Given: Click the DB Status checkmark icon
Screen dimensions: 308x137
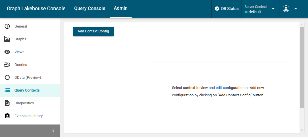Looking at the screenshot, I should click(x=217, y=9).
